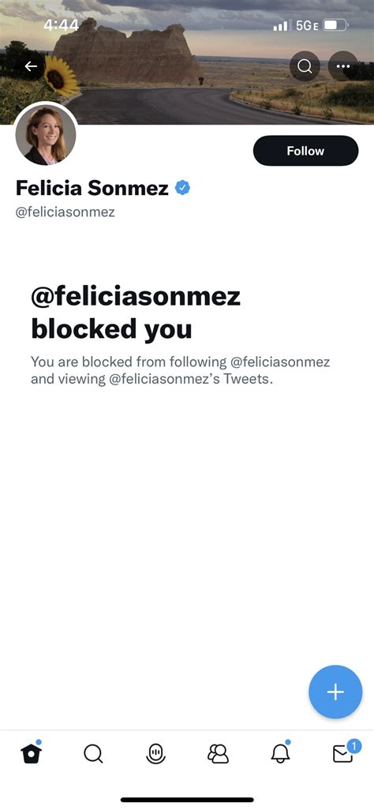
Task: Tap the blue verified badge
Action: pos(182,188)
